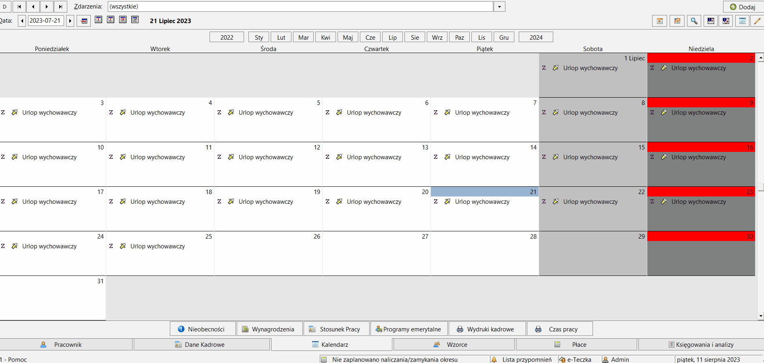Click the tools icon on July 25 event
Viewport: 764px width, 363px height.
pos(123,246)
